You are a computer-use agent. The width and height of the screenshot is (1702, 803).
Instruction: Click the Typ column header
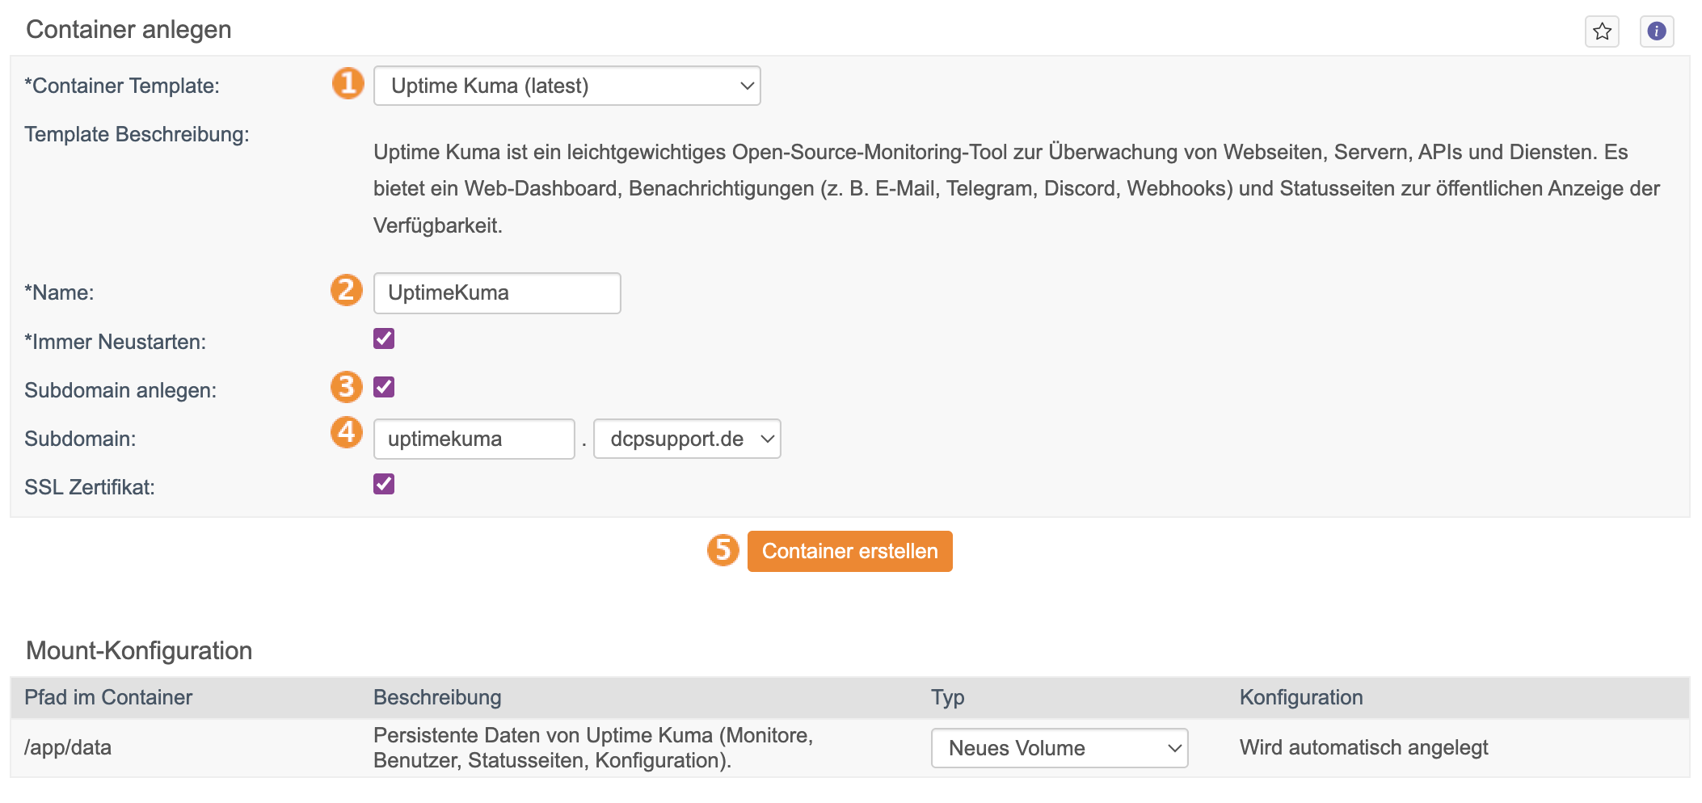click(947, 697)
